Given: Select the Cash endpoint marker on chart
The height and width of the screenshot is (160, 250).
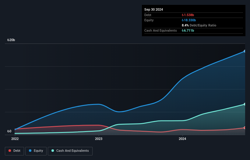Looking at the screenshot, I should click(x=245, y=104).
